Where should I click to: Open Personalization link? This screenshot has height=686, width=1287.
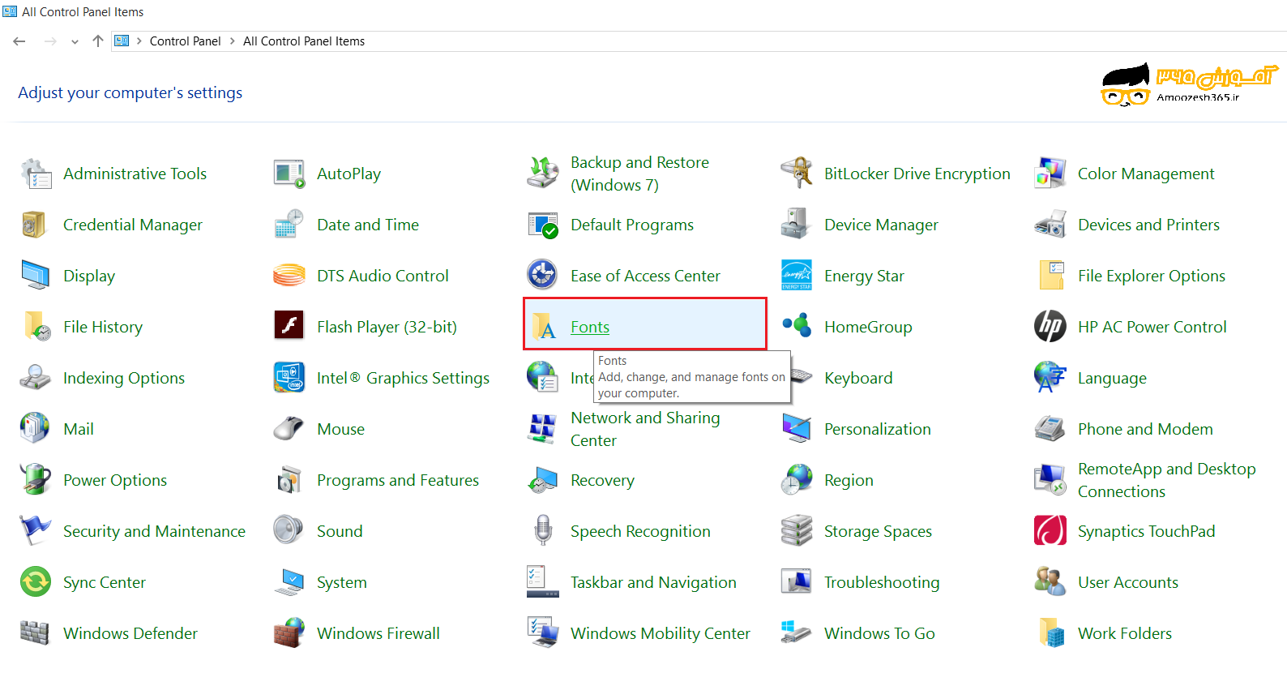coord(878,429)
